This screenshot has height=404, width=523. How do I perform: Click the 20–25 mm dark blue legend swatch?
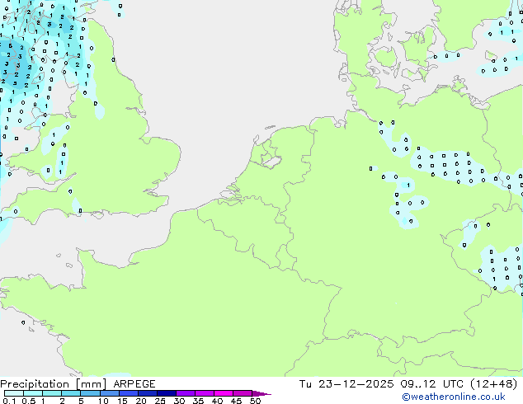pos(147,393)
